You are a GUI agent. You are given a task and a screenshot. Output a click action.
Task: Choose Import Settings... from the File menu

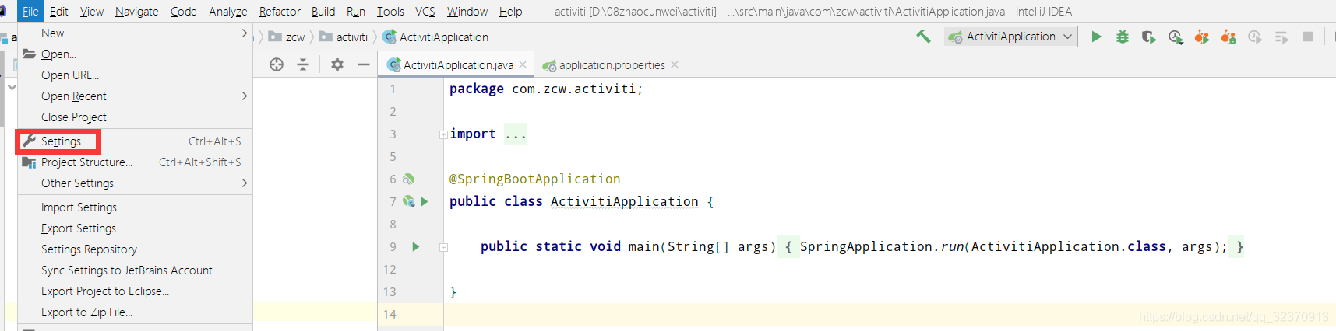pos(136,207)
